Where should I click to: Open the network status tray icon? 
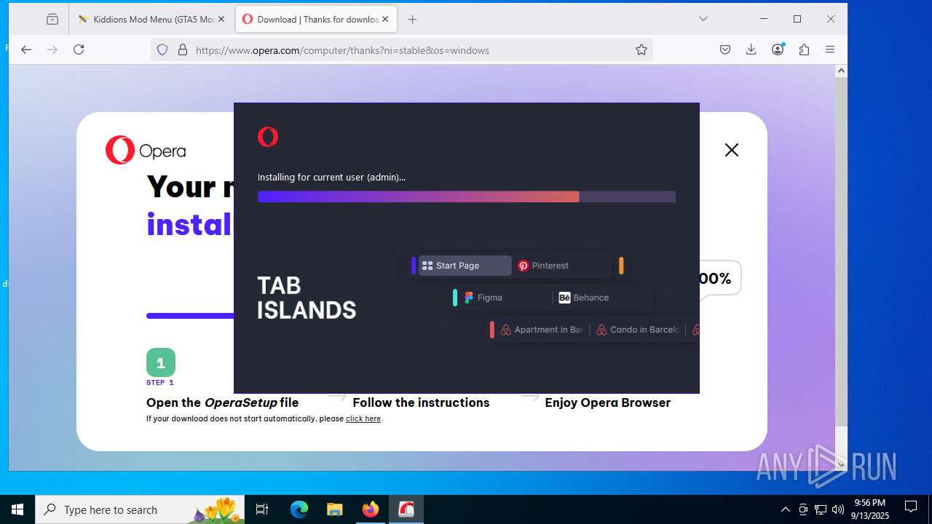(x=821, y=509)
